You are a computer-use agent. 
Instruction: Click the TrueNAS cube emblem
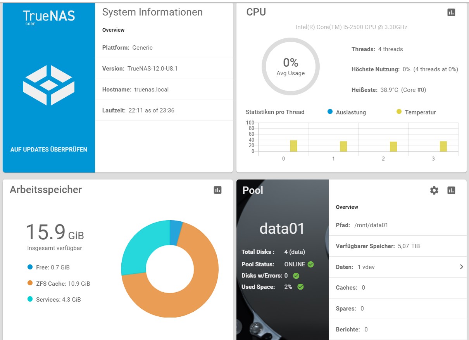click(49, 85)
